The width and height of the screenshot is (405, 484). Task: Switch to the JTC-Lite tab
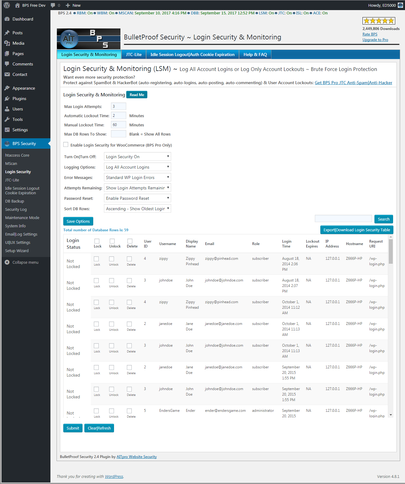click(134, 54)
